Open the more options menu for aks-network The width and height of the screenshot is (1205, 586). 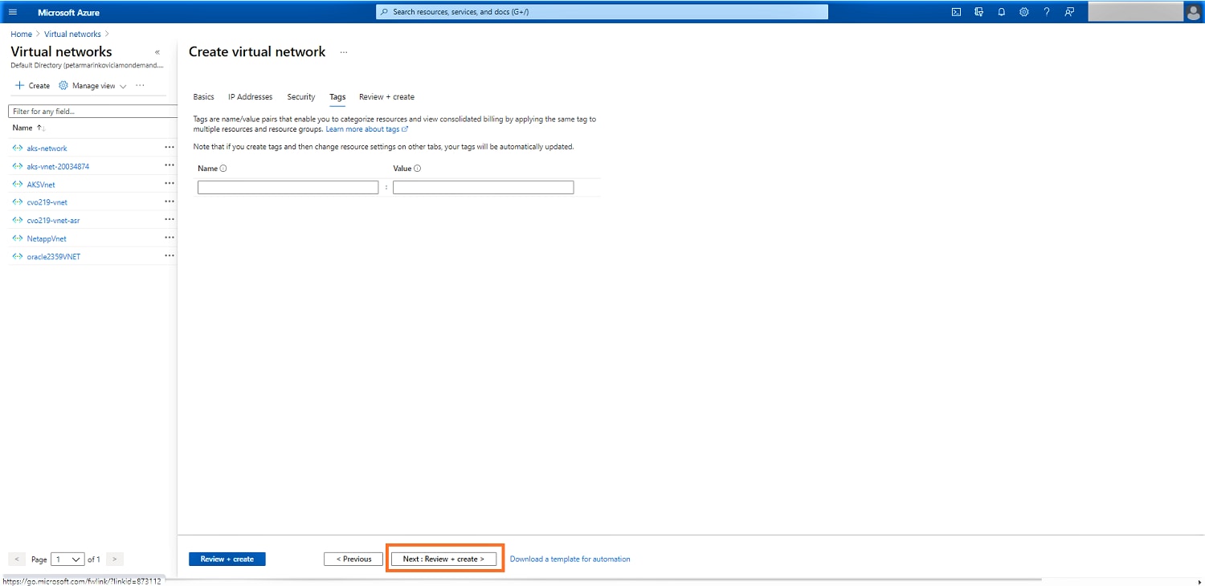click(169, 148)
